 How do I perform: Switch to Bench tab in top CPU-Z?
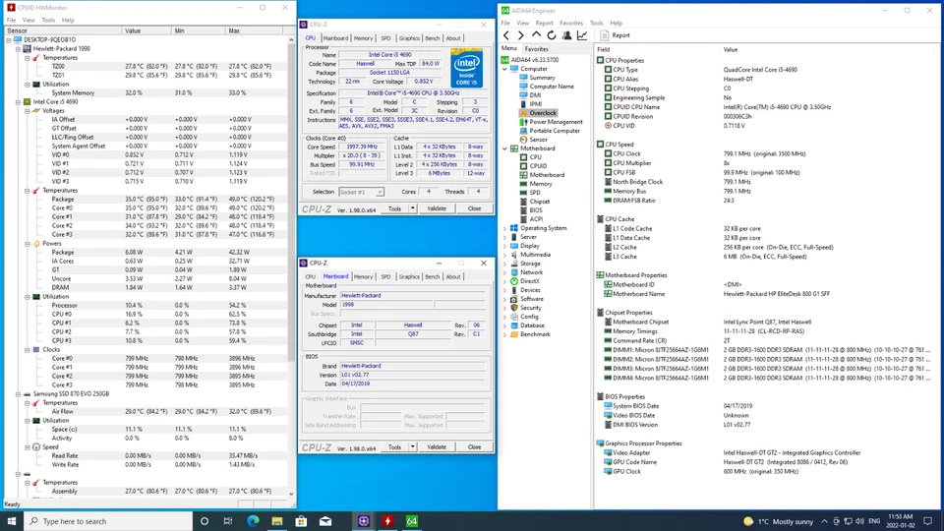(433, 38)
